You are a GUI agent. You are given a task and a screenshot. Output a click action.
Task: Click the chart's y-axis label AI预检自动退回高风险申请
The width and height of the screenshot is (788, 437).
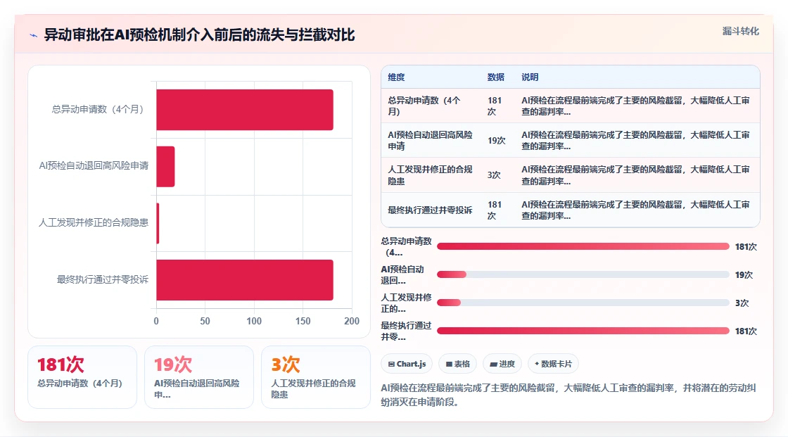click(x=94, y=165)
